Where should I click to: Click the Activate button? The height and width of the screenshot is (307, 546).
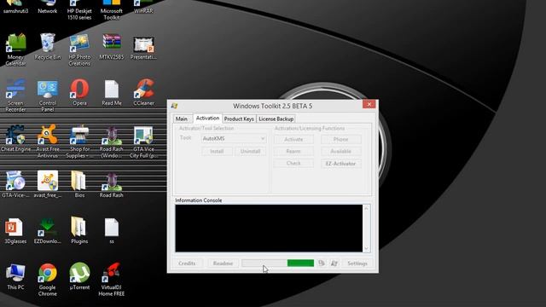coord(293,139)
